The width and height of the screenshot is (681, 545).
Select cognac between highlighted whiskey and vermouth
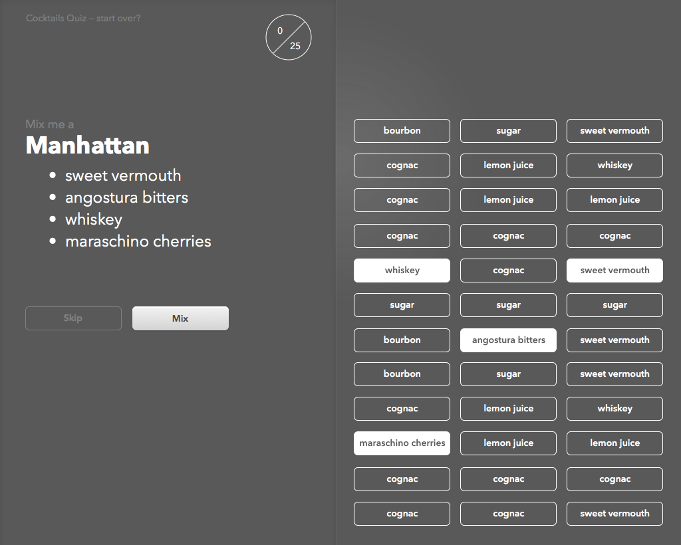click(508, 271)
